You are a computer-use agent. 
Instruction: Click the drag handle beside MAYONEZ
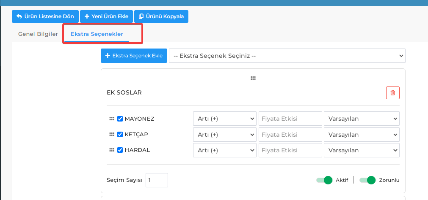click(x=112, y=119)
